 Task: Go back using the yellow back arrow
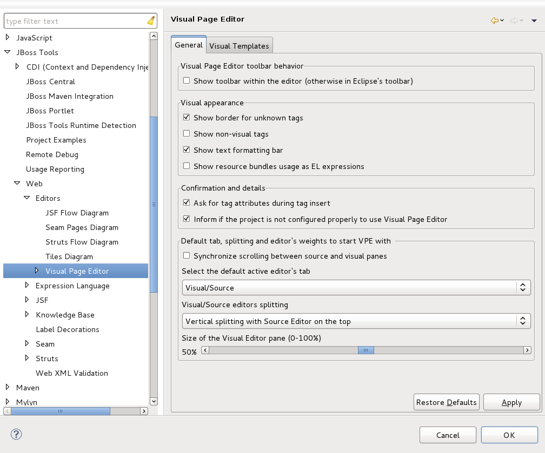click(494, 21)
